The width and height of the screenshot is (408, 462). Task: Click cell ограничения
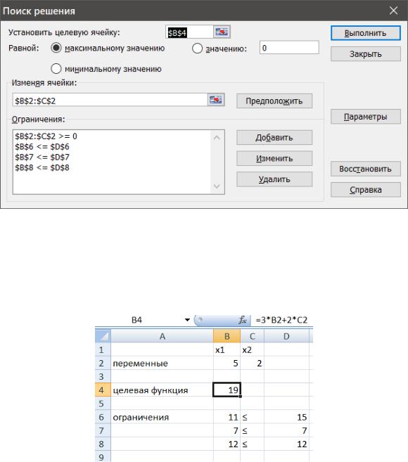coord(162,417)
